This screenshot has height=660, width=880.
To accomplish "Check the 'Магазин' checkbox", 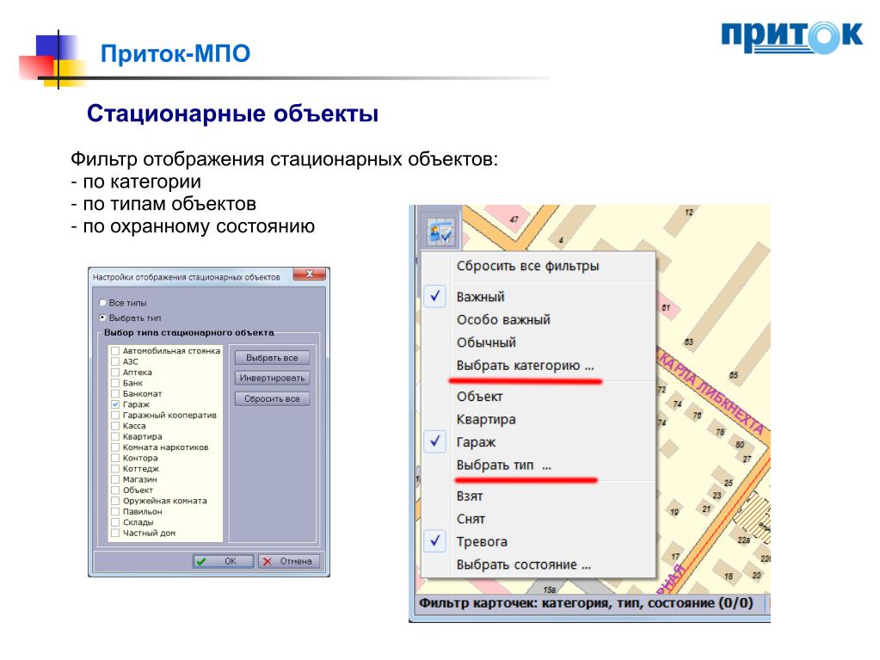I will [115, 479].
